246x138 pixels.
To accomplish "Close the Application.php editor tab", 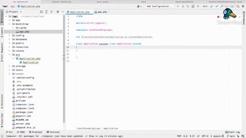I will pos(91,12).
